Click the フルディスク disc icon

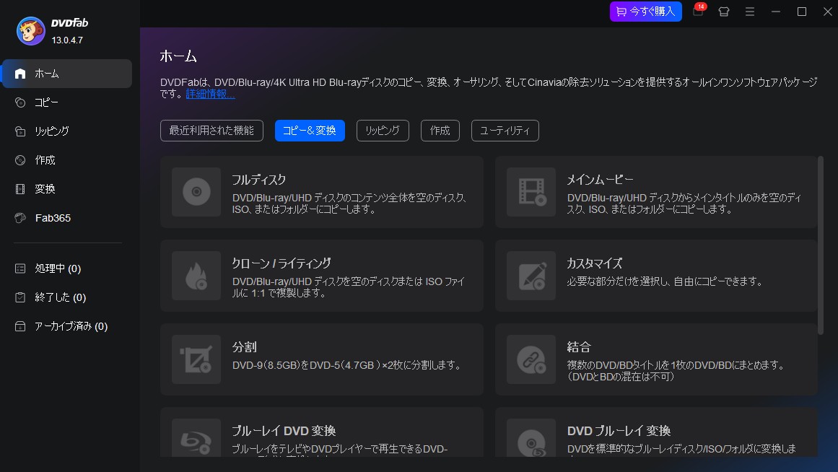196,192
